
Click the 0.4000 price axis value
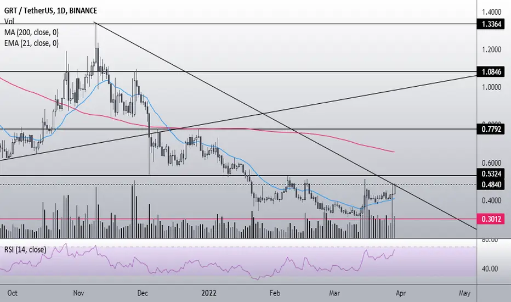point(491,200)
